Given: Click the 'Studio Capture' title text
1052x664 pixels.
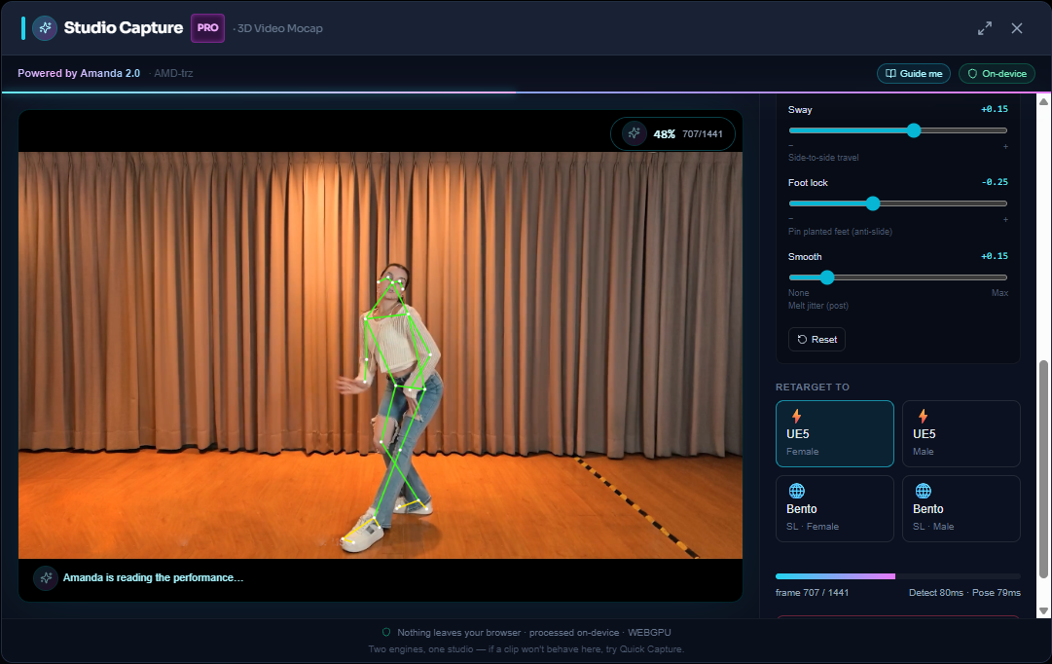Looking at the screenshot, I should 124,28.
